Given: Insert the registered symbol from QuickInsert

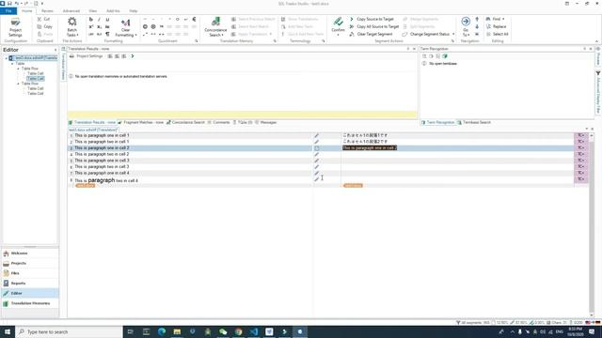Looking at the screenshot, I should 153,27.
